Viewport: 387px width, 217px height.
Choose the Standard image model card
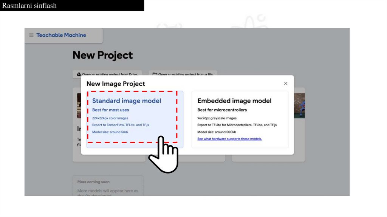(135, 119)
